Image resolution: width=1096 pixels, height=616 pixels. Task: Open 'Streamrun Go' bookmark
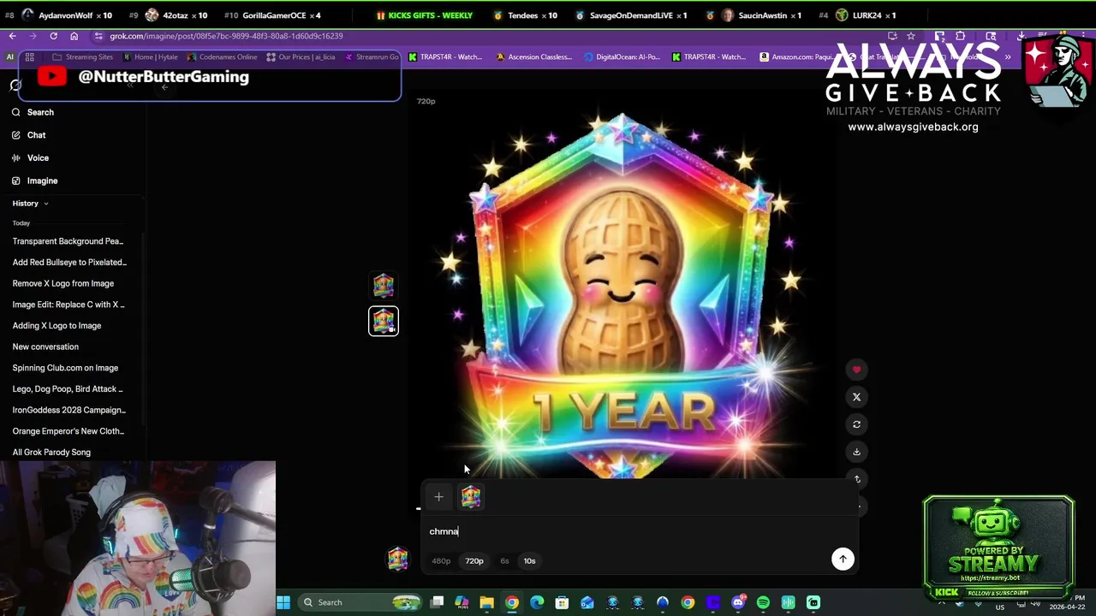[x=372, y=57]
